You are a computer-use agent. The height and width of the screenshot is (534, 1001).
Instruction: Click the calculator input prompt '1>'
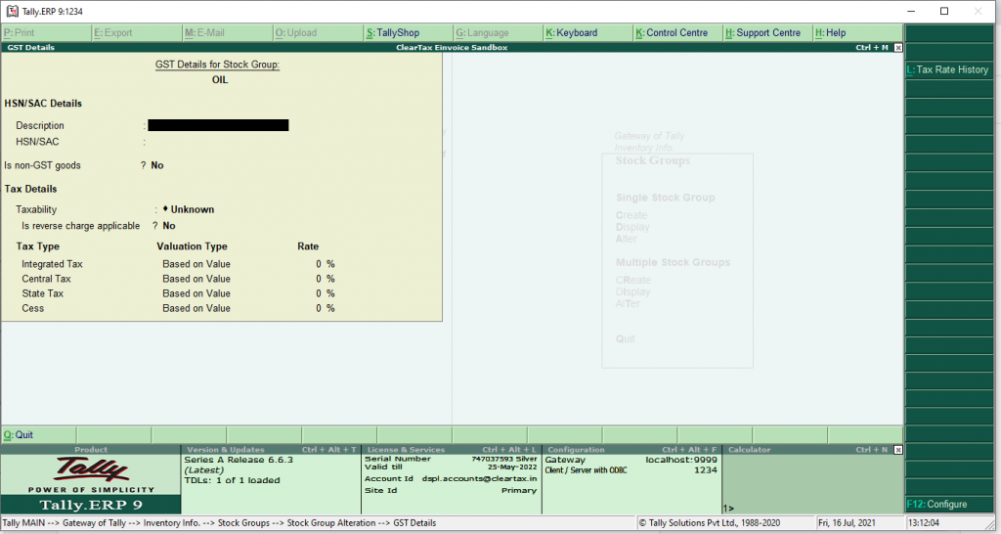[x=728, y=509]
